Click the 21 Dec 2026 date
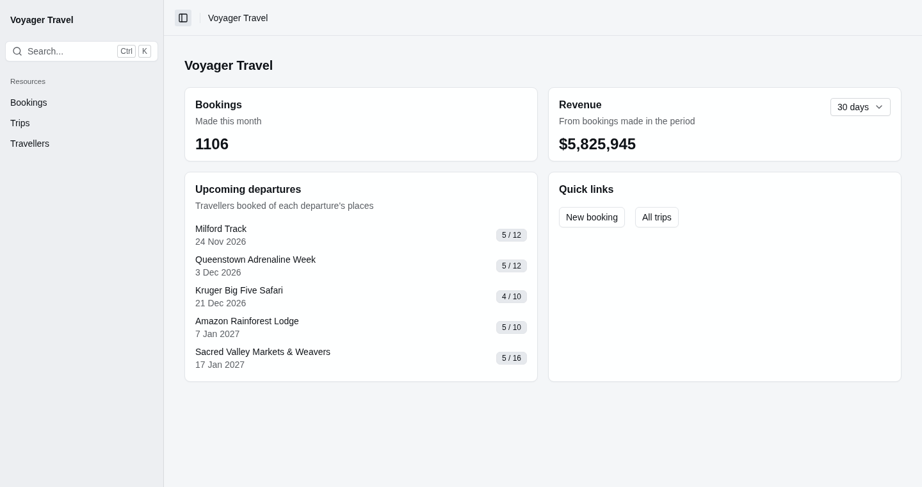The height and width of the screenshot is (487, 922). (x=220, y=303)
